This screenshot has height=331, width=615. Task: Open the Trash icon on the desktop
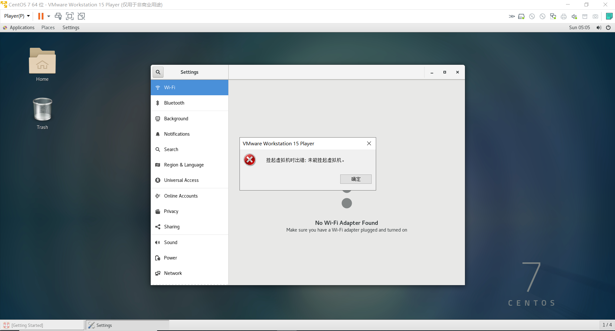click(42, 114)
